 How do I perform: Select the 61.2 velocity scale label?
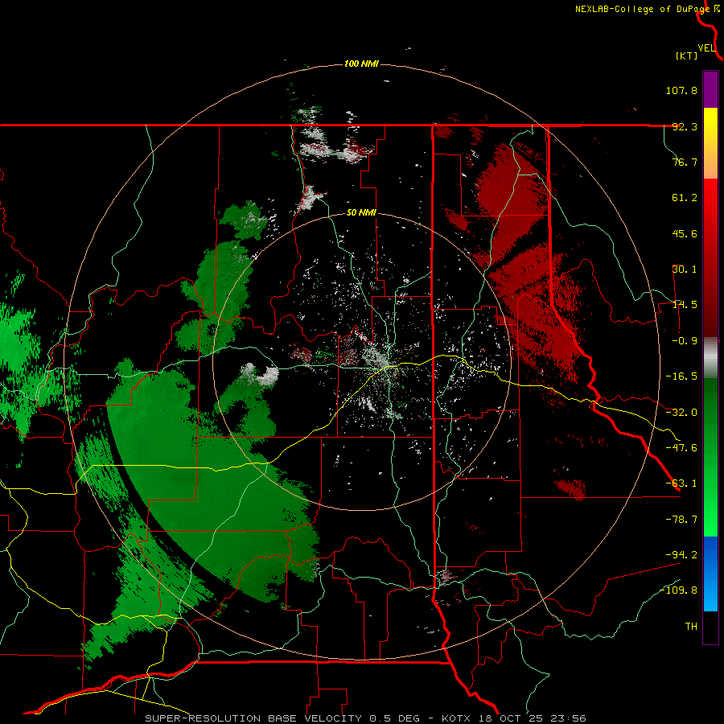click(685, 198)
